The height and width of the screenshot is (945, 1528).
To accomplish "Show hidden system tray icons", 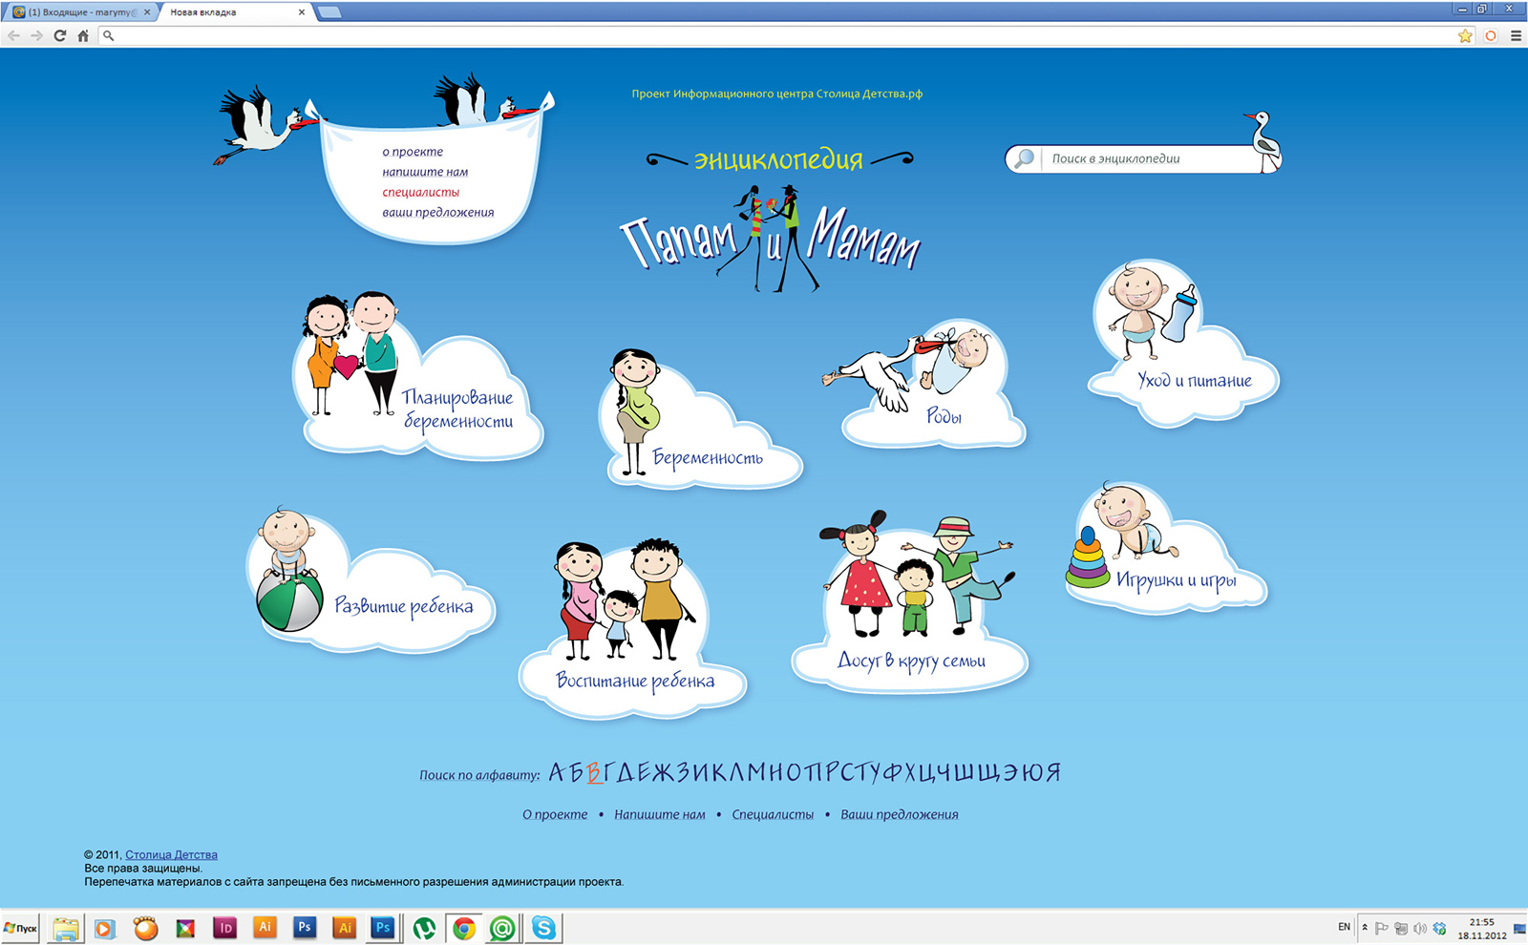I will pos(1365,928).
